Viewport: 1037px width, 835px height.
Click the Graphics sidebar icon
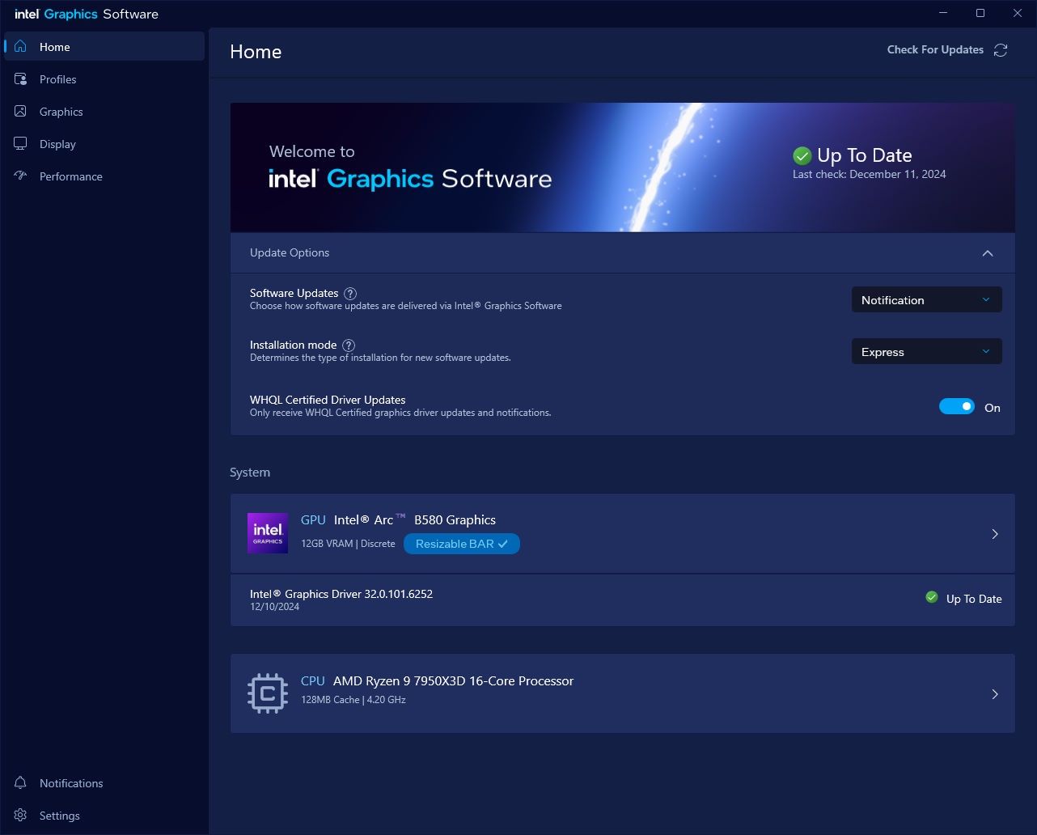pos(20,112)
